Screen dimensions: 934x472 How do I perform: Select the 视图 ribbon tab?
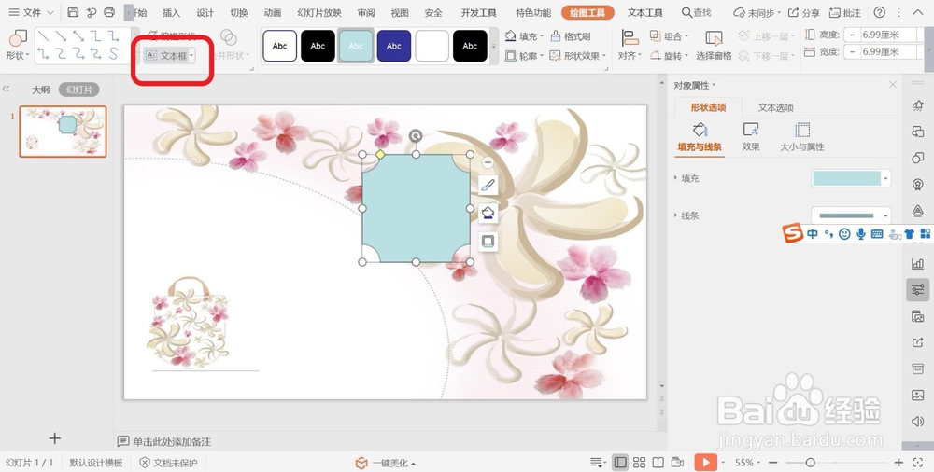(x=400, y=13)
